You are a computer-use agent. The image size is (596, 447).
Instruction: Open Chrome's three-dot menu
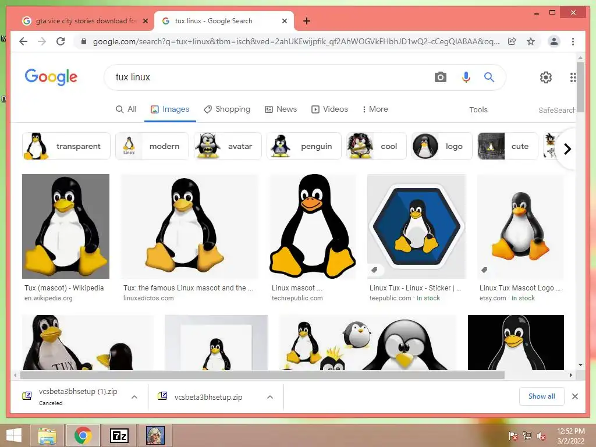(573, 41)
